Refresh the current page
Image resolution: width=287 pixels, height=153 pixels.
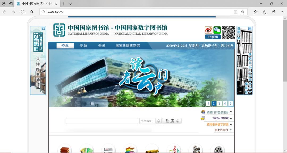tap(22, 12)
